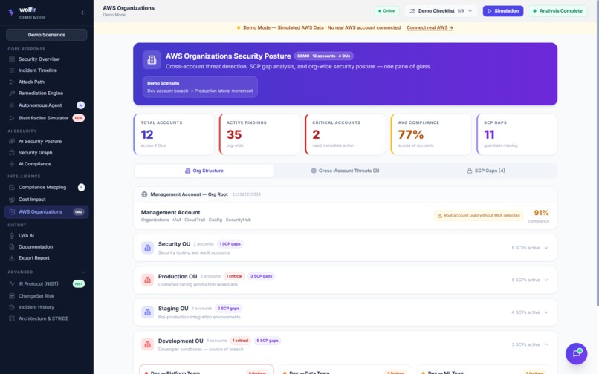599x374 pixels.
Task: Click the Connect real AWS link
Action: pyautogui.click(x=430, y=27)
